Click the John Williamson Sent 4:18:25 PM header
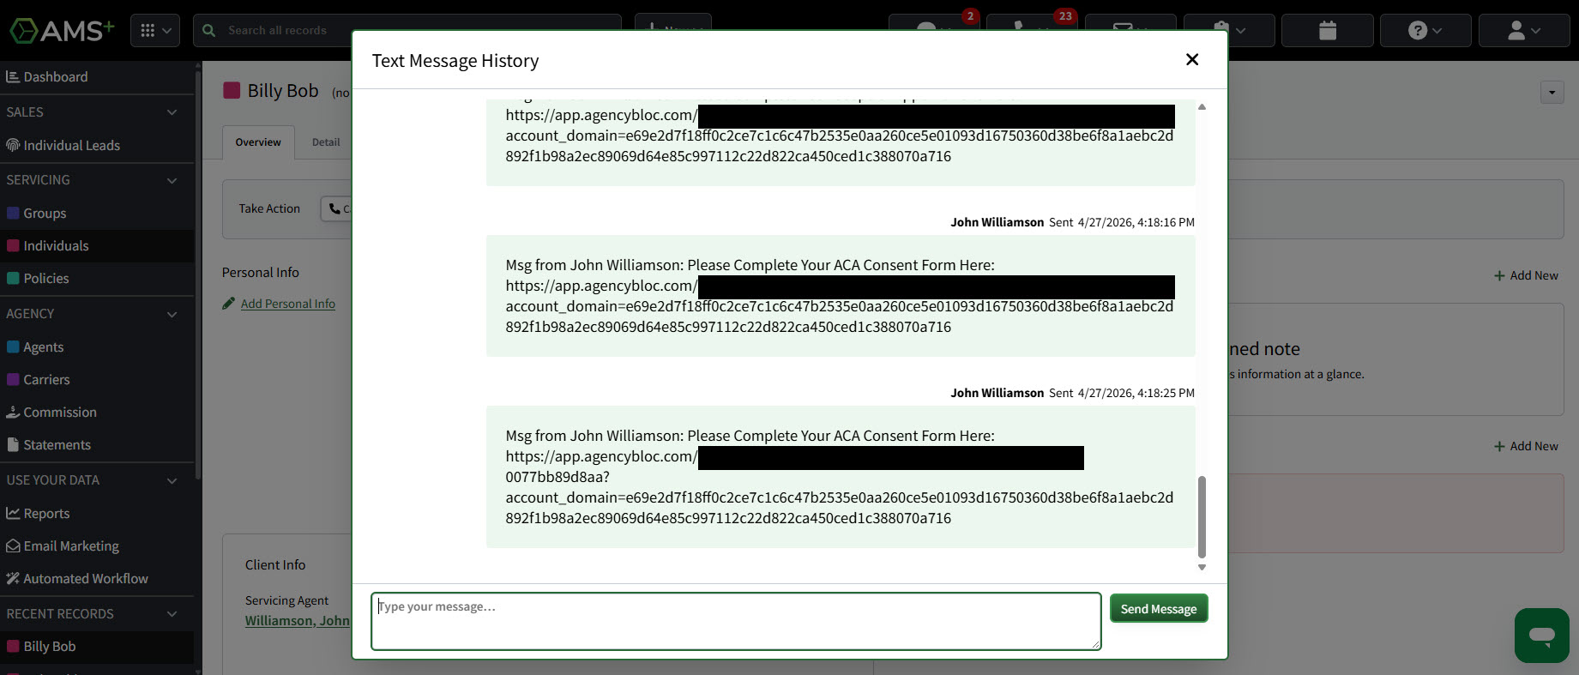The height and width of the screenshot is (675, 1579). [x=1072, y=394]
